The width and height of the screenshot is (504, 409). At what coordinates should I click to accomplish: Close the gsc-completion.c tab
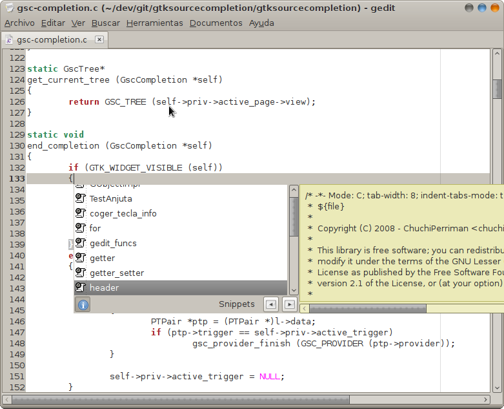99,39
